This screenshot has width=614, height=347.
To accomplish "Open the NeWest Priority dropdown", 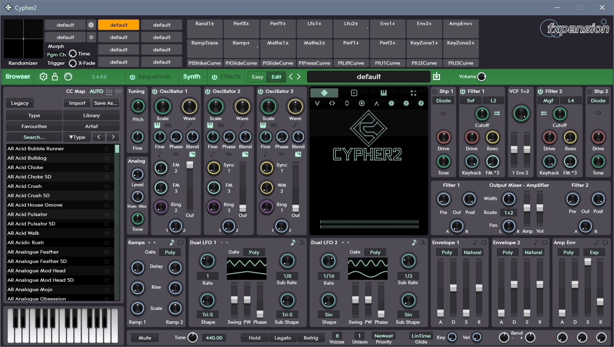I will [x=384, y=336].
